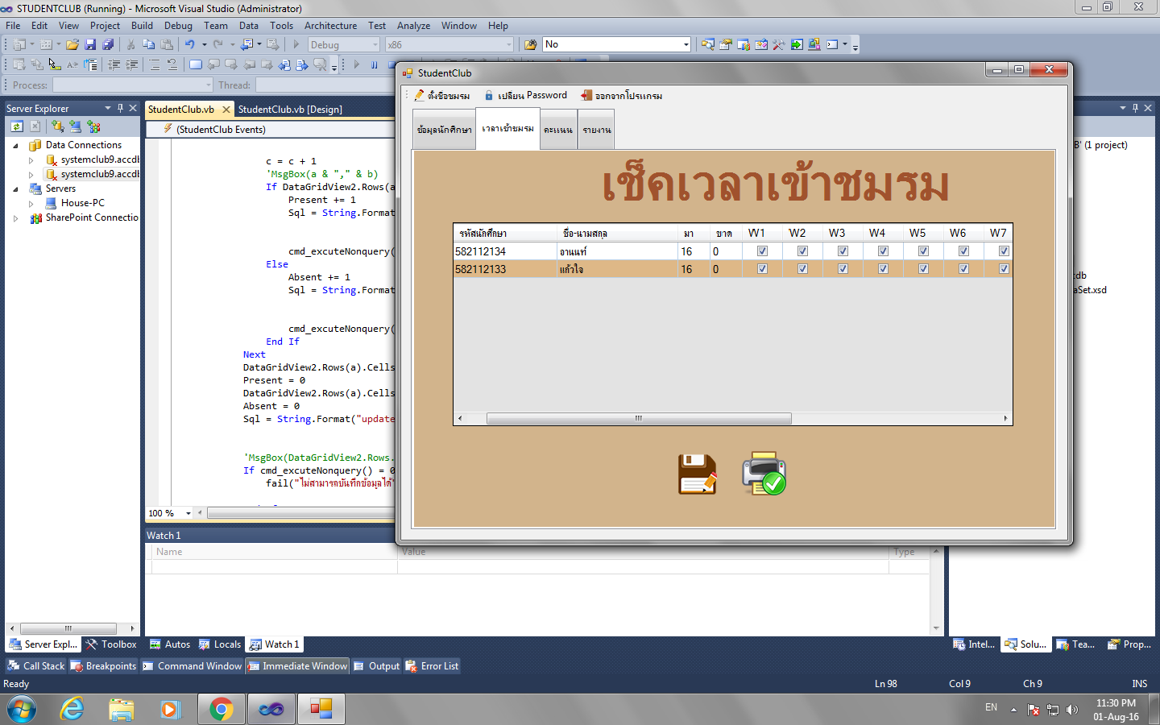Click the Redo arrow icon
This screenshot has height=725, width=1160.
(217, 44)
